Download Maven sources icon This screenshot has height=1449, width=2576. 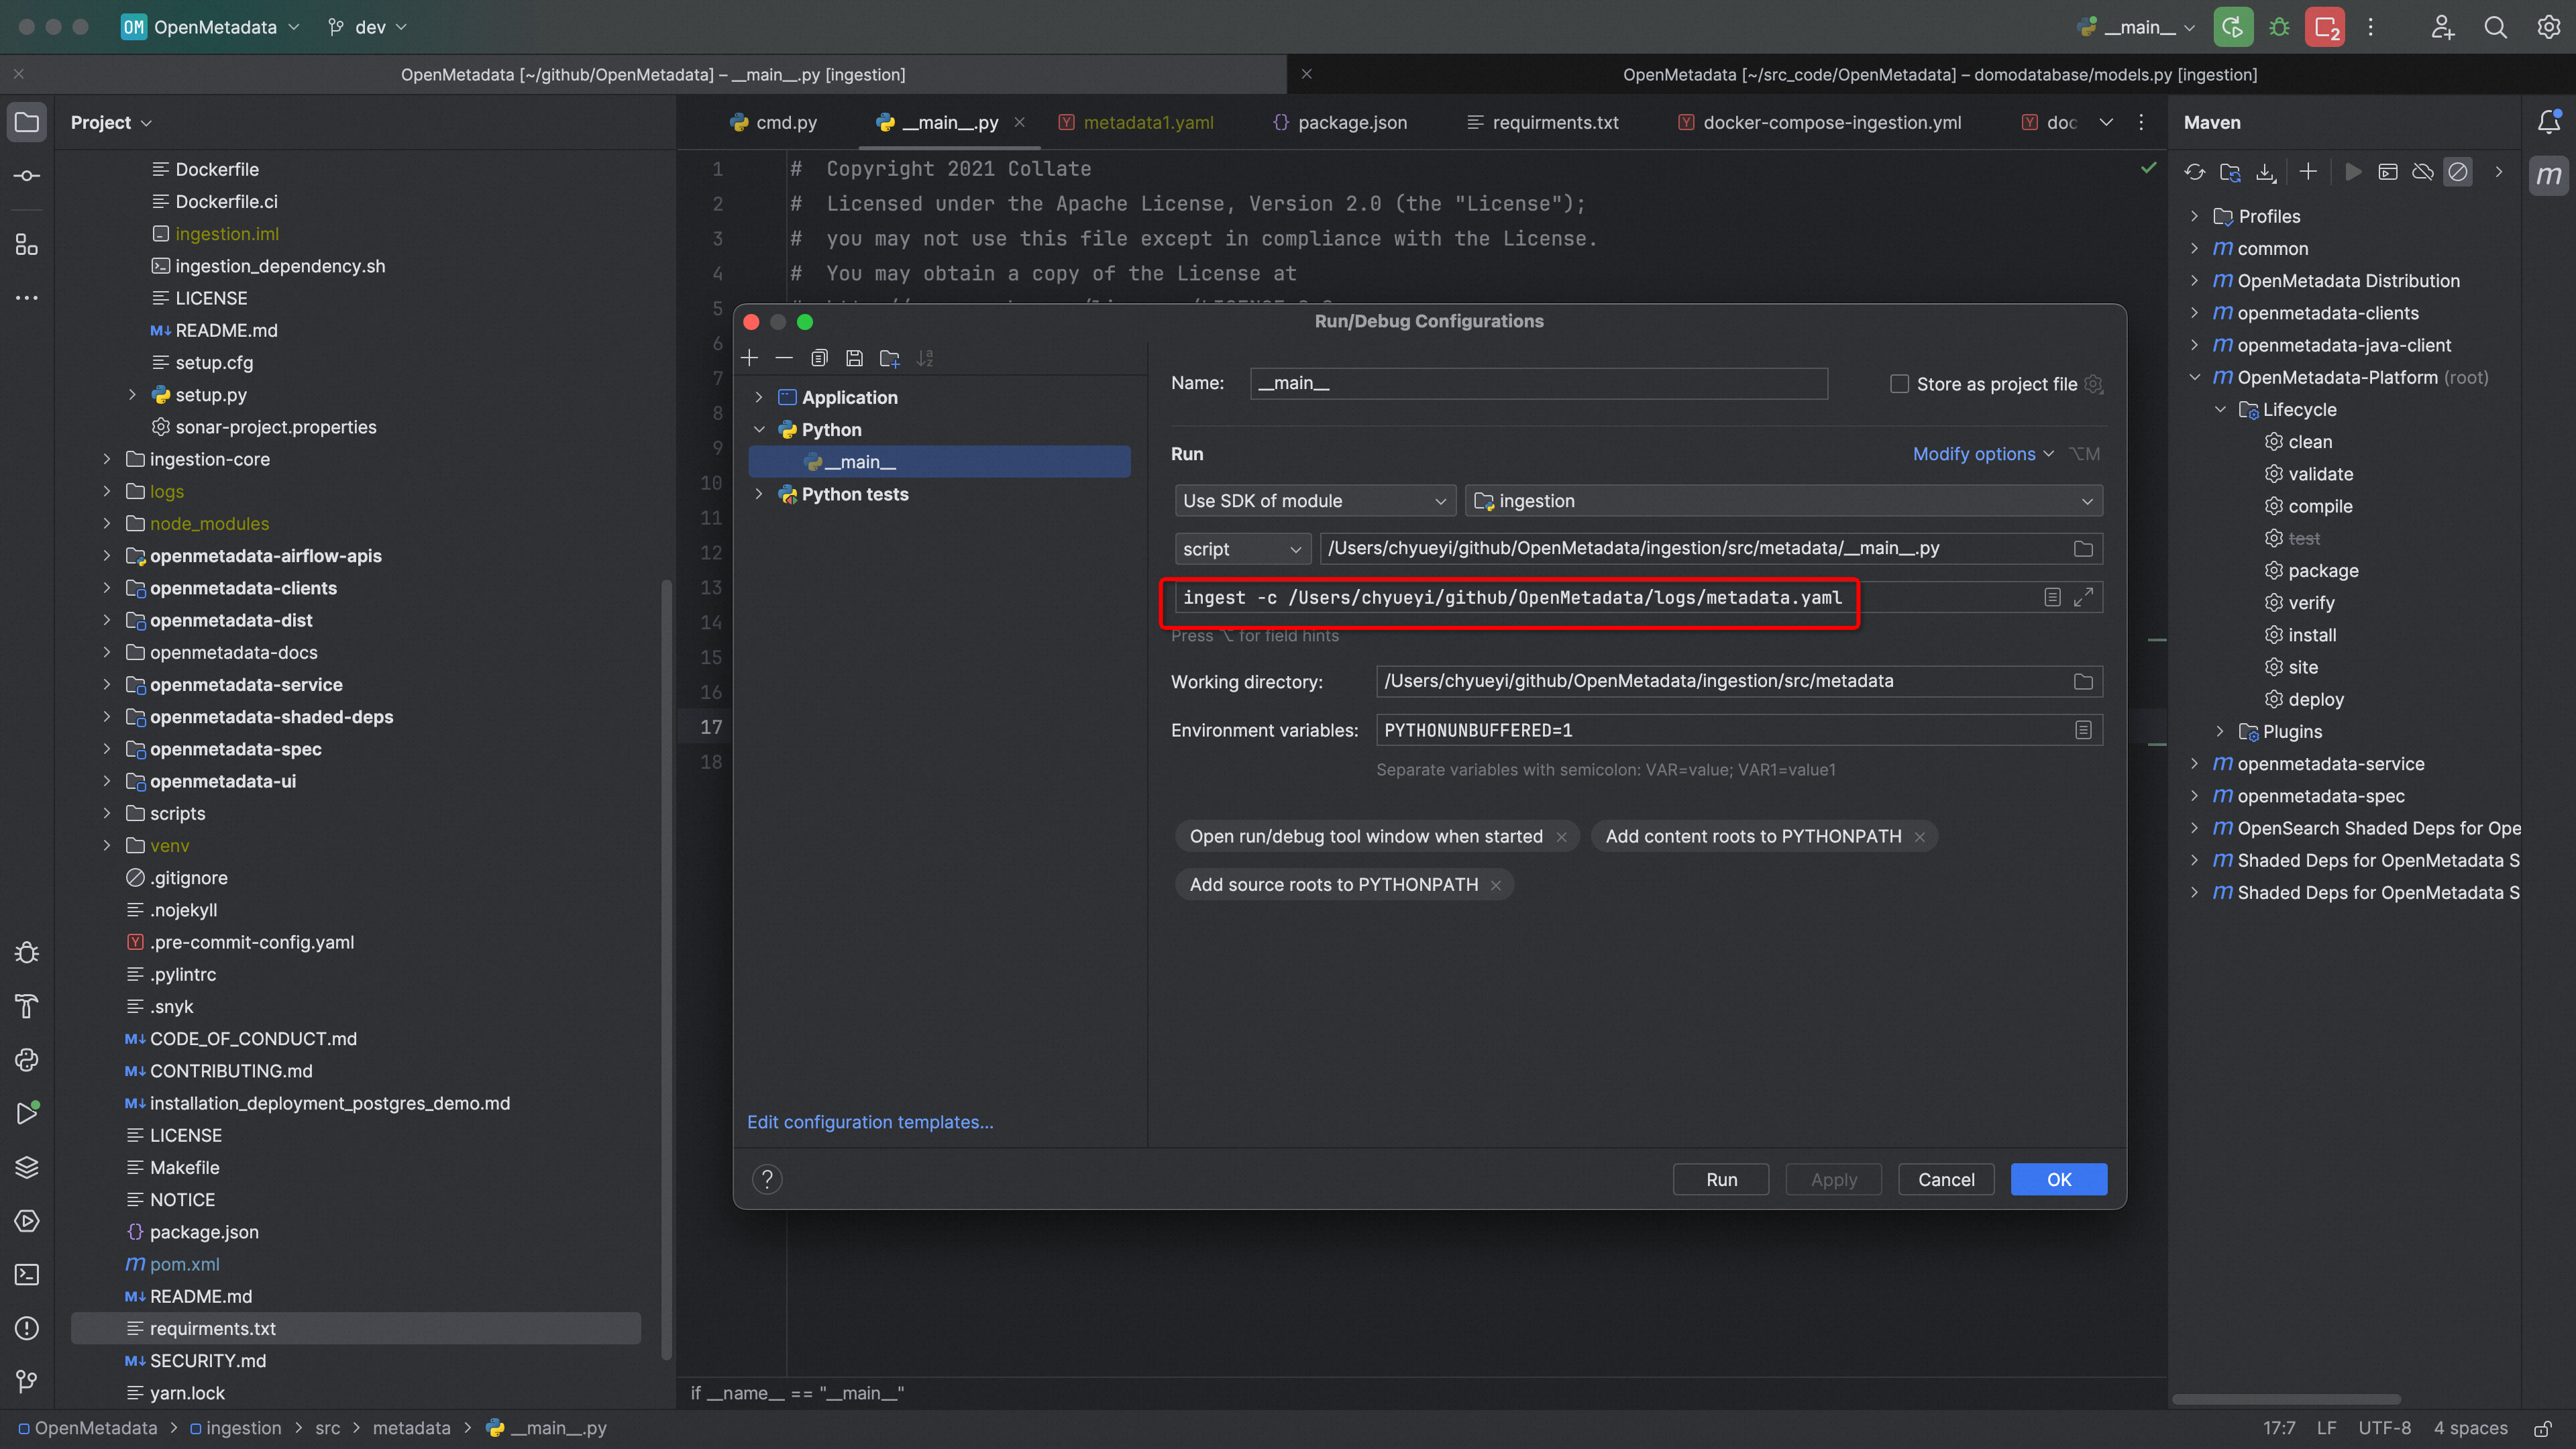pyautogui.click(x=2265, y=172)
